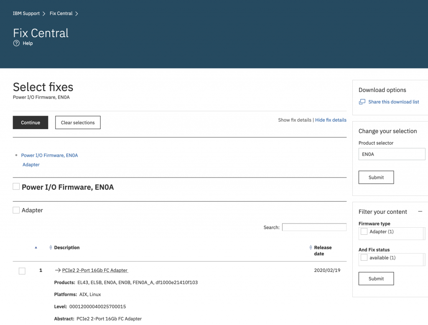Viewport: 428px width, 325px height.
Task: Click the ascending sort triangle in number column
Action: pos(36,248)
